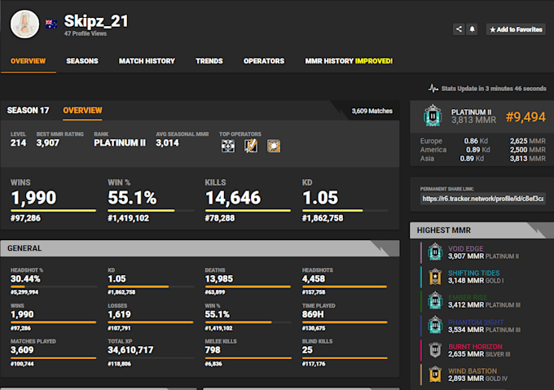Add Skipz_21 to Favorites
This screenshot has width=554, height=390.
tap(516, 29)
